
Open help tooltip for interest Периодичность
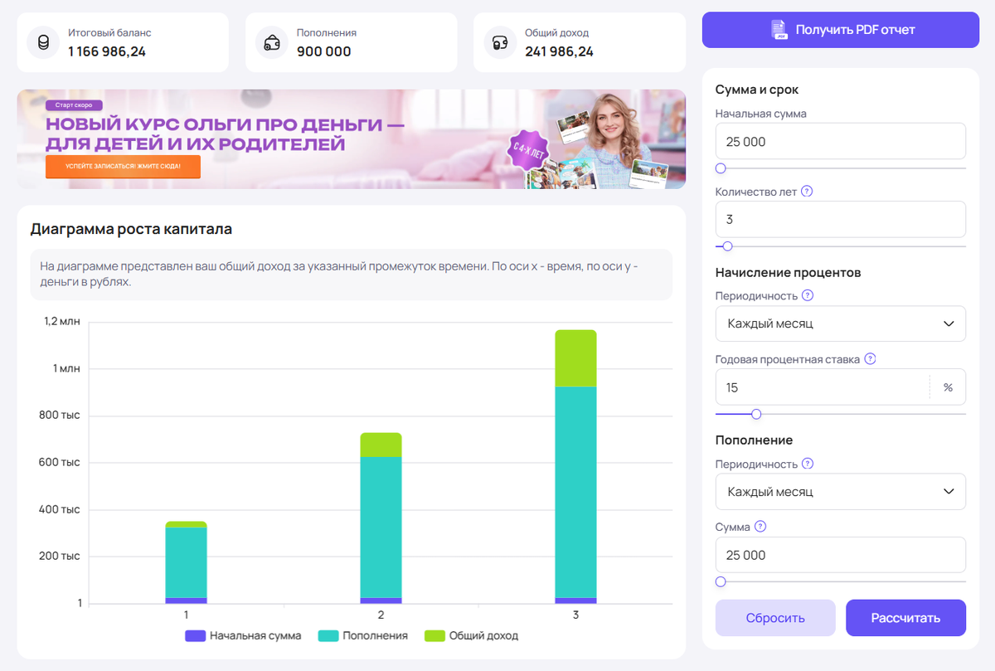click(808, 295)
